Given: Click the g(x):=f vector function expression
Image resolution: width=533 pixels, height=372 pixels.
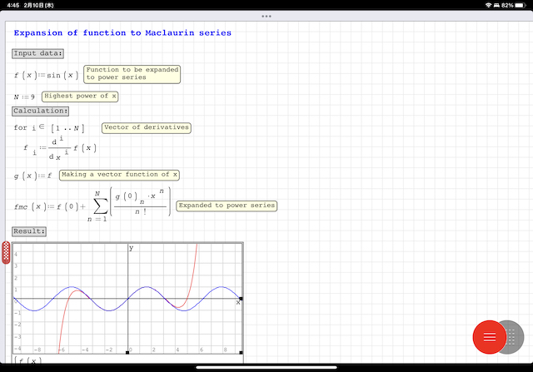Looking at the screenshot, I should click(x=33, y=176).
